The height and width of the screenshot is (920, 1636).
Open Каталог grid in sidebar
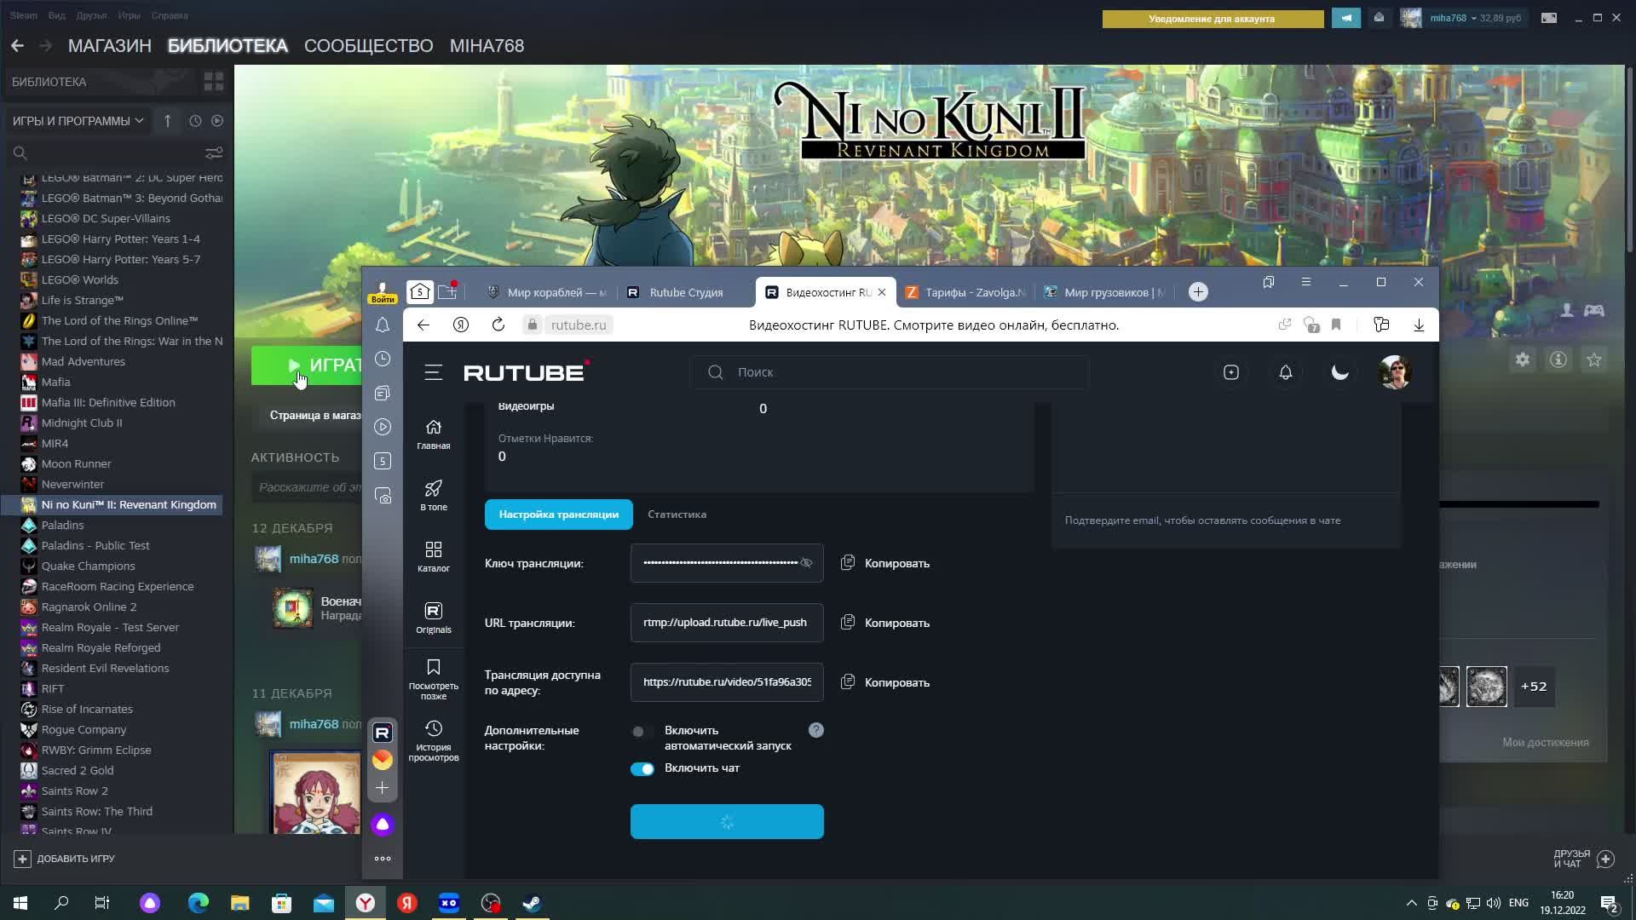[433, 556]
